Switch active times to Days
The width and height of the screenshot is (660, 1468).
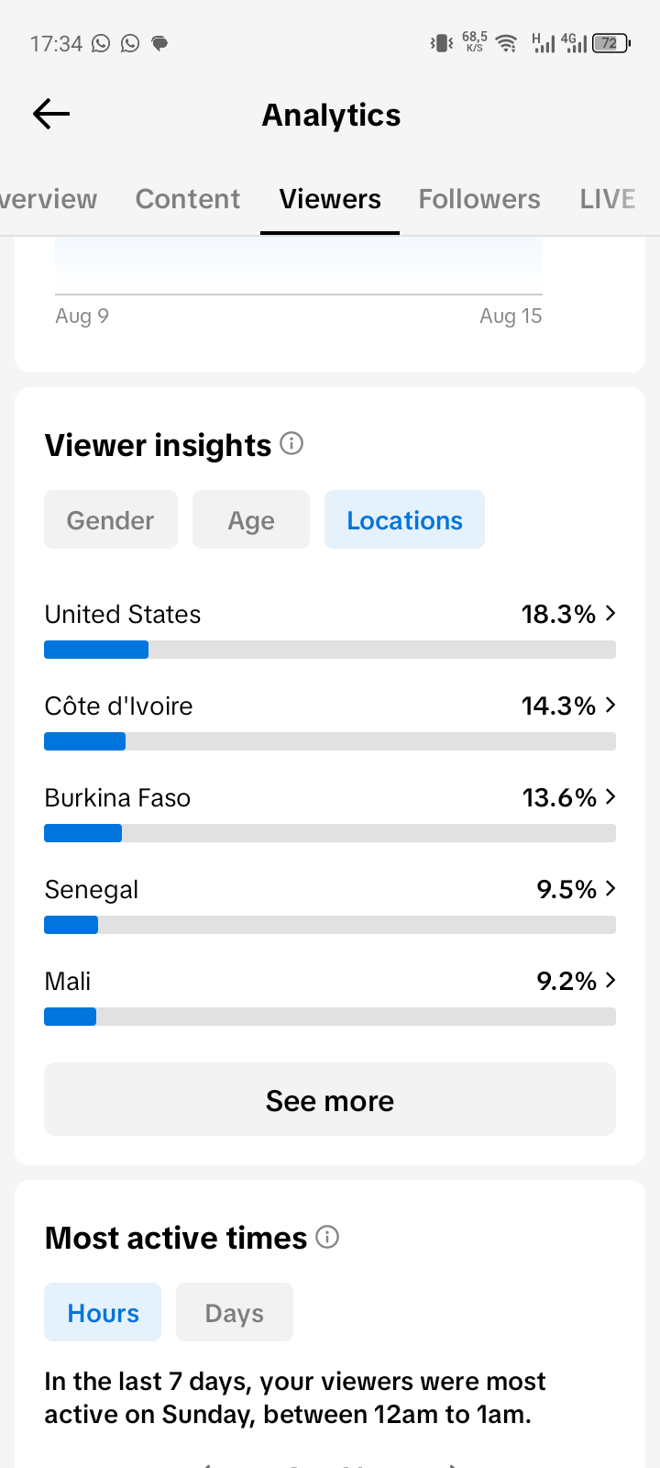(235, 1312)
